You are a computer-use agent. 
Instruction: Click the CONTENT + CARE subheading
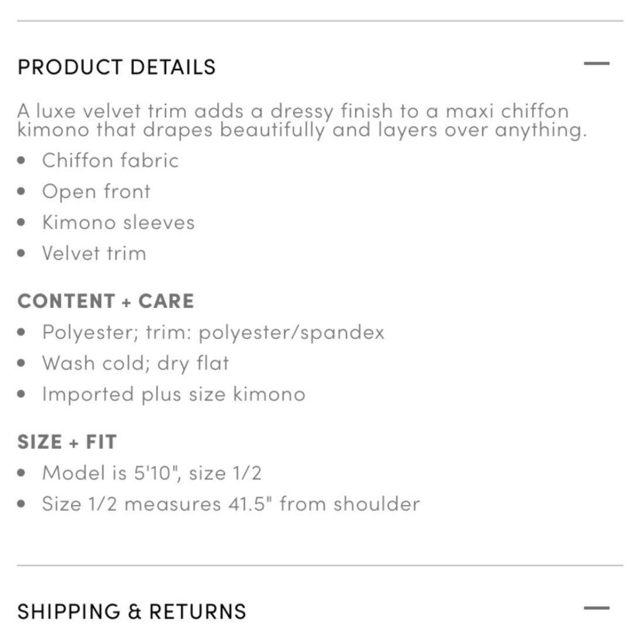pos(106,301)
